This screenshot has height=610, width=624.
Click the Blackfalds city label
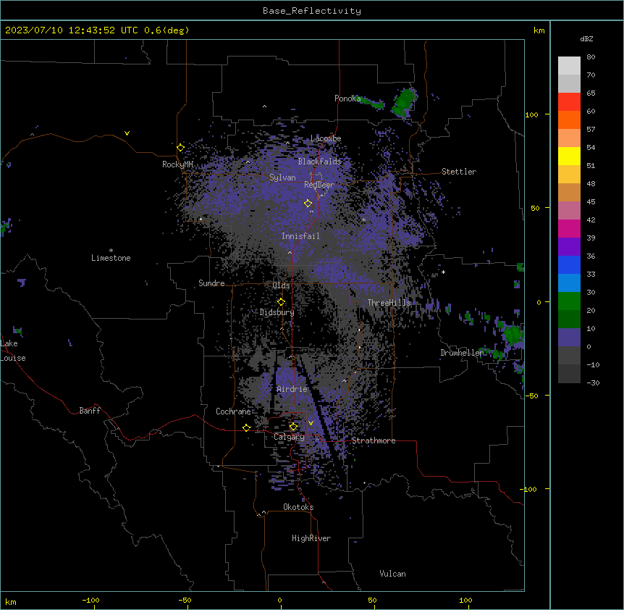pyautogui.click(x=319, y=162)
